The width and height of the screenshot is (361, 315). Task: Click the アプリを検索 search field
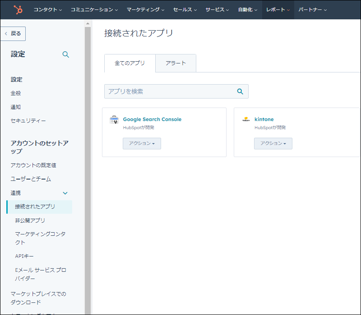pos(176,91)
